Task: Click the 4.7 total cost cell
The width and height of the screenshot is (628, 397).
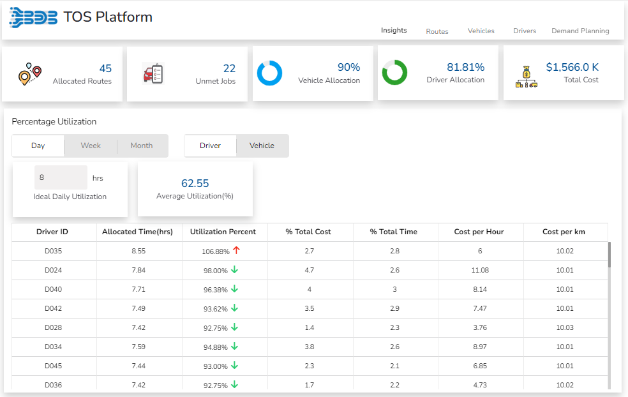Action: coord(309,271)
